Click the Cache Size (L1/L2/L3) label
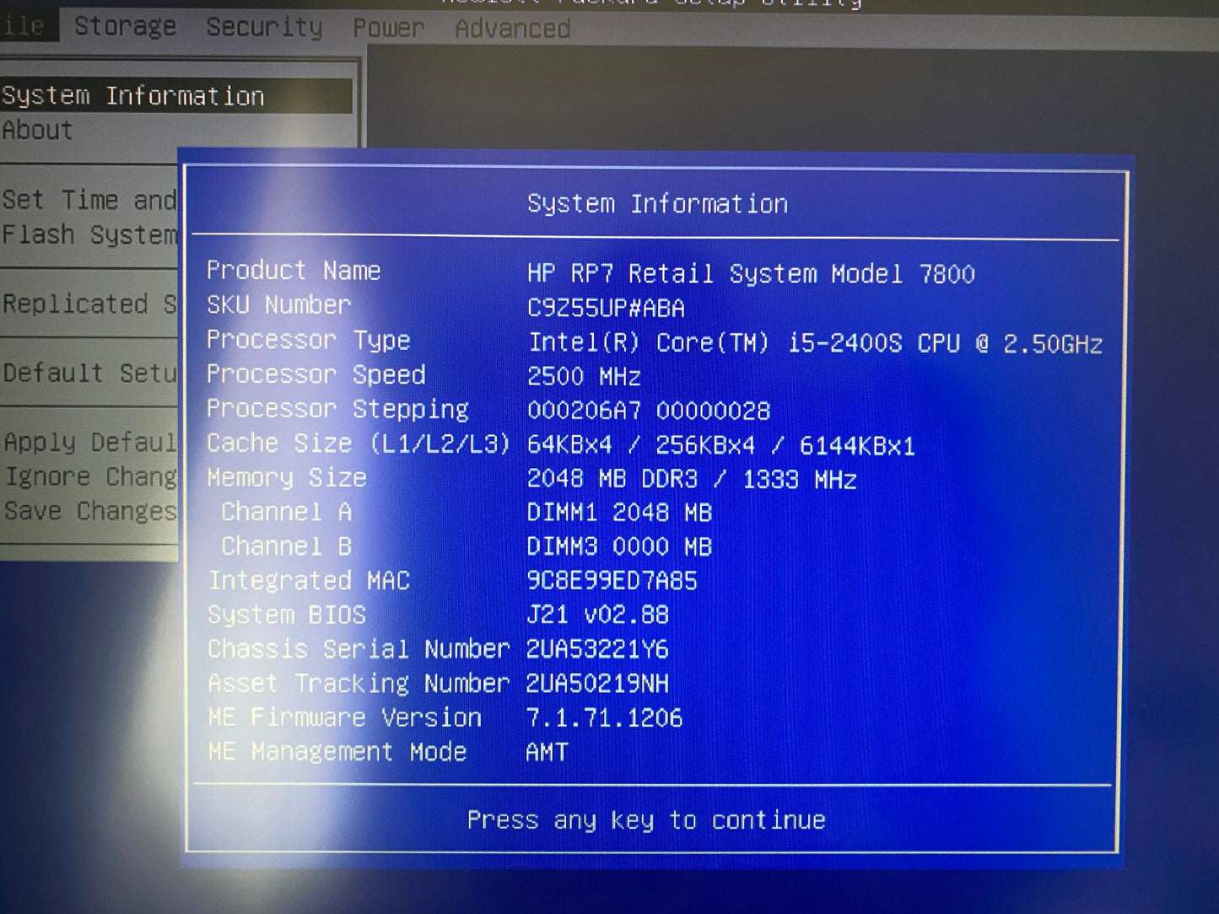This screenshot has height=914, width=1219. [x=358, y=444]
